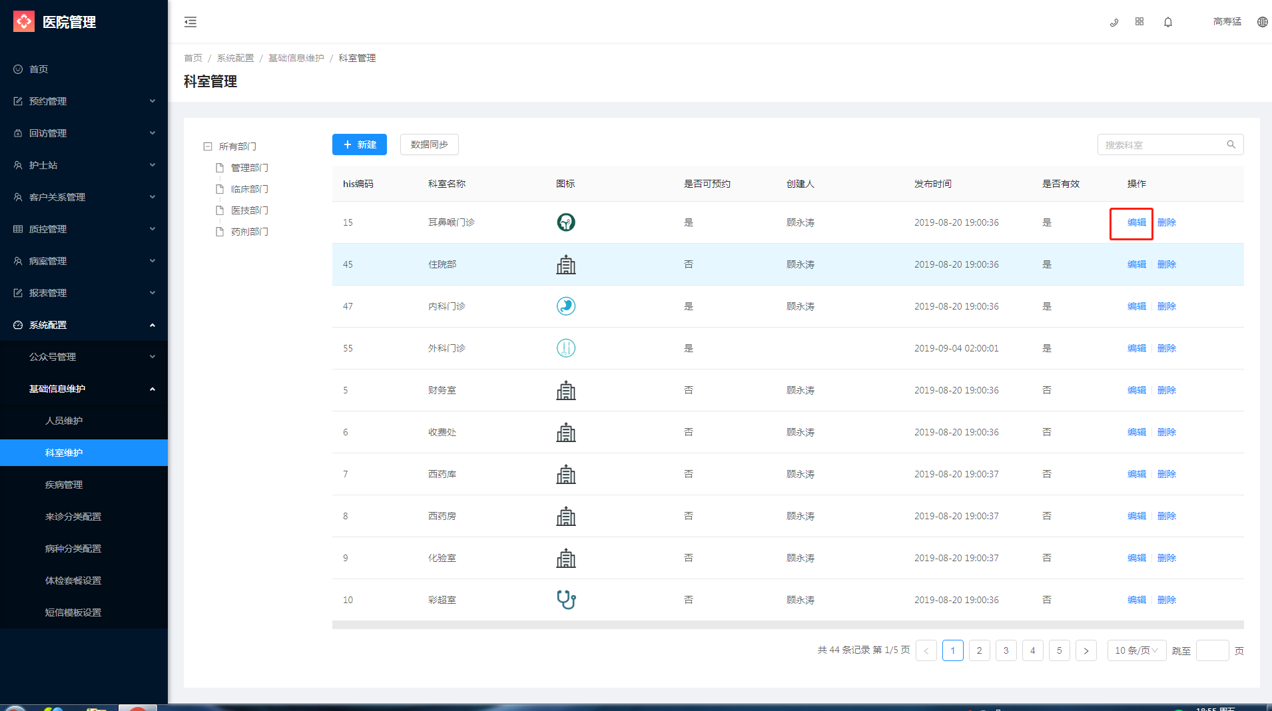The width and height of the screenshot is (1272, 711).
Task: Click the search magnifier icon in the search box
Action: (1231, 144)
